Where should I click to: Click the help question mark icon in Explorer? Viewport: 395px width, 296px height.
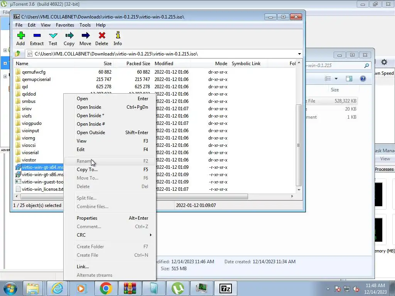click(363, 79)
